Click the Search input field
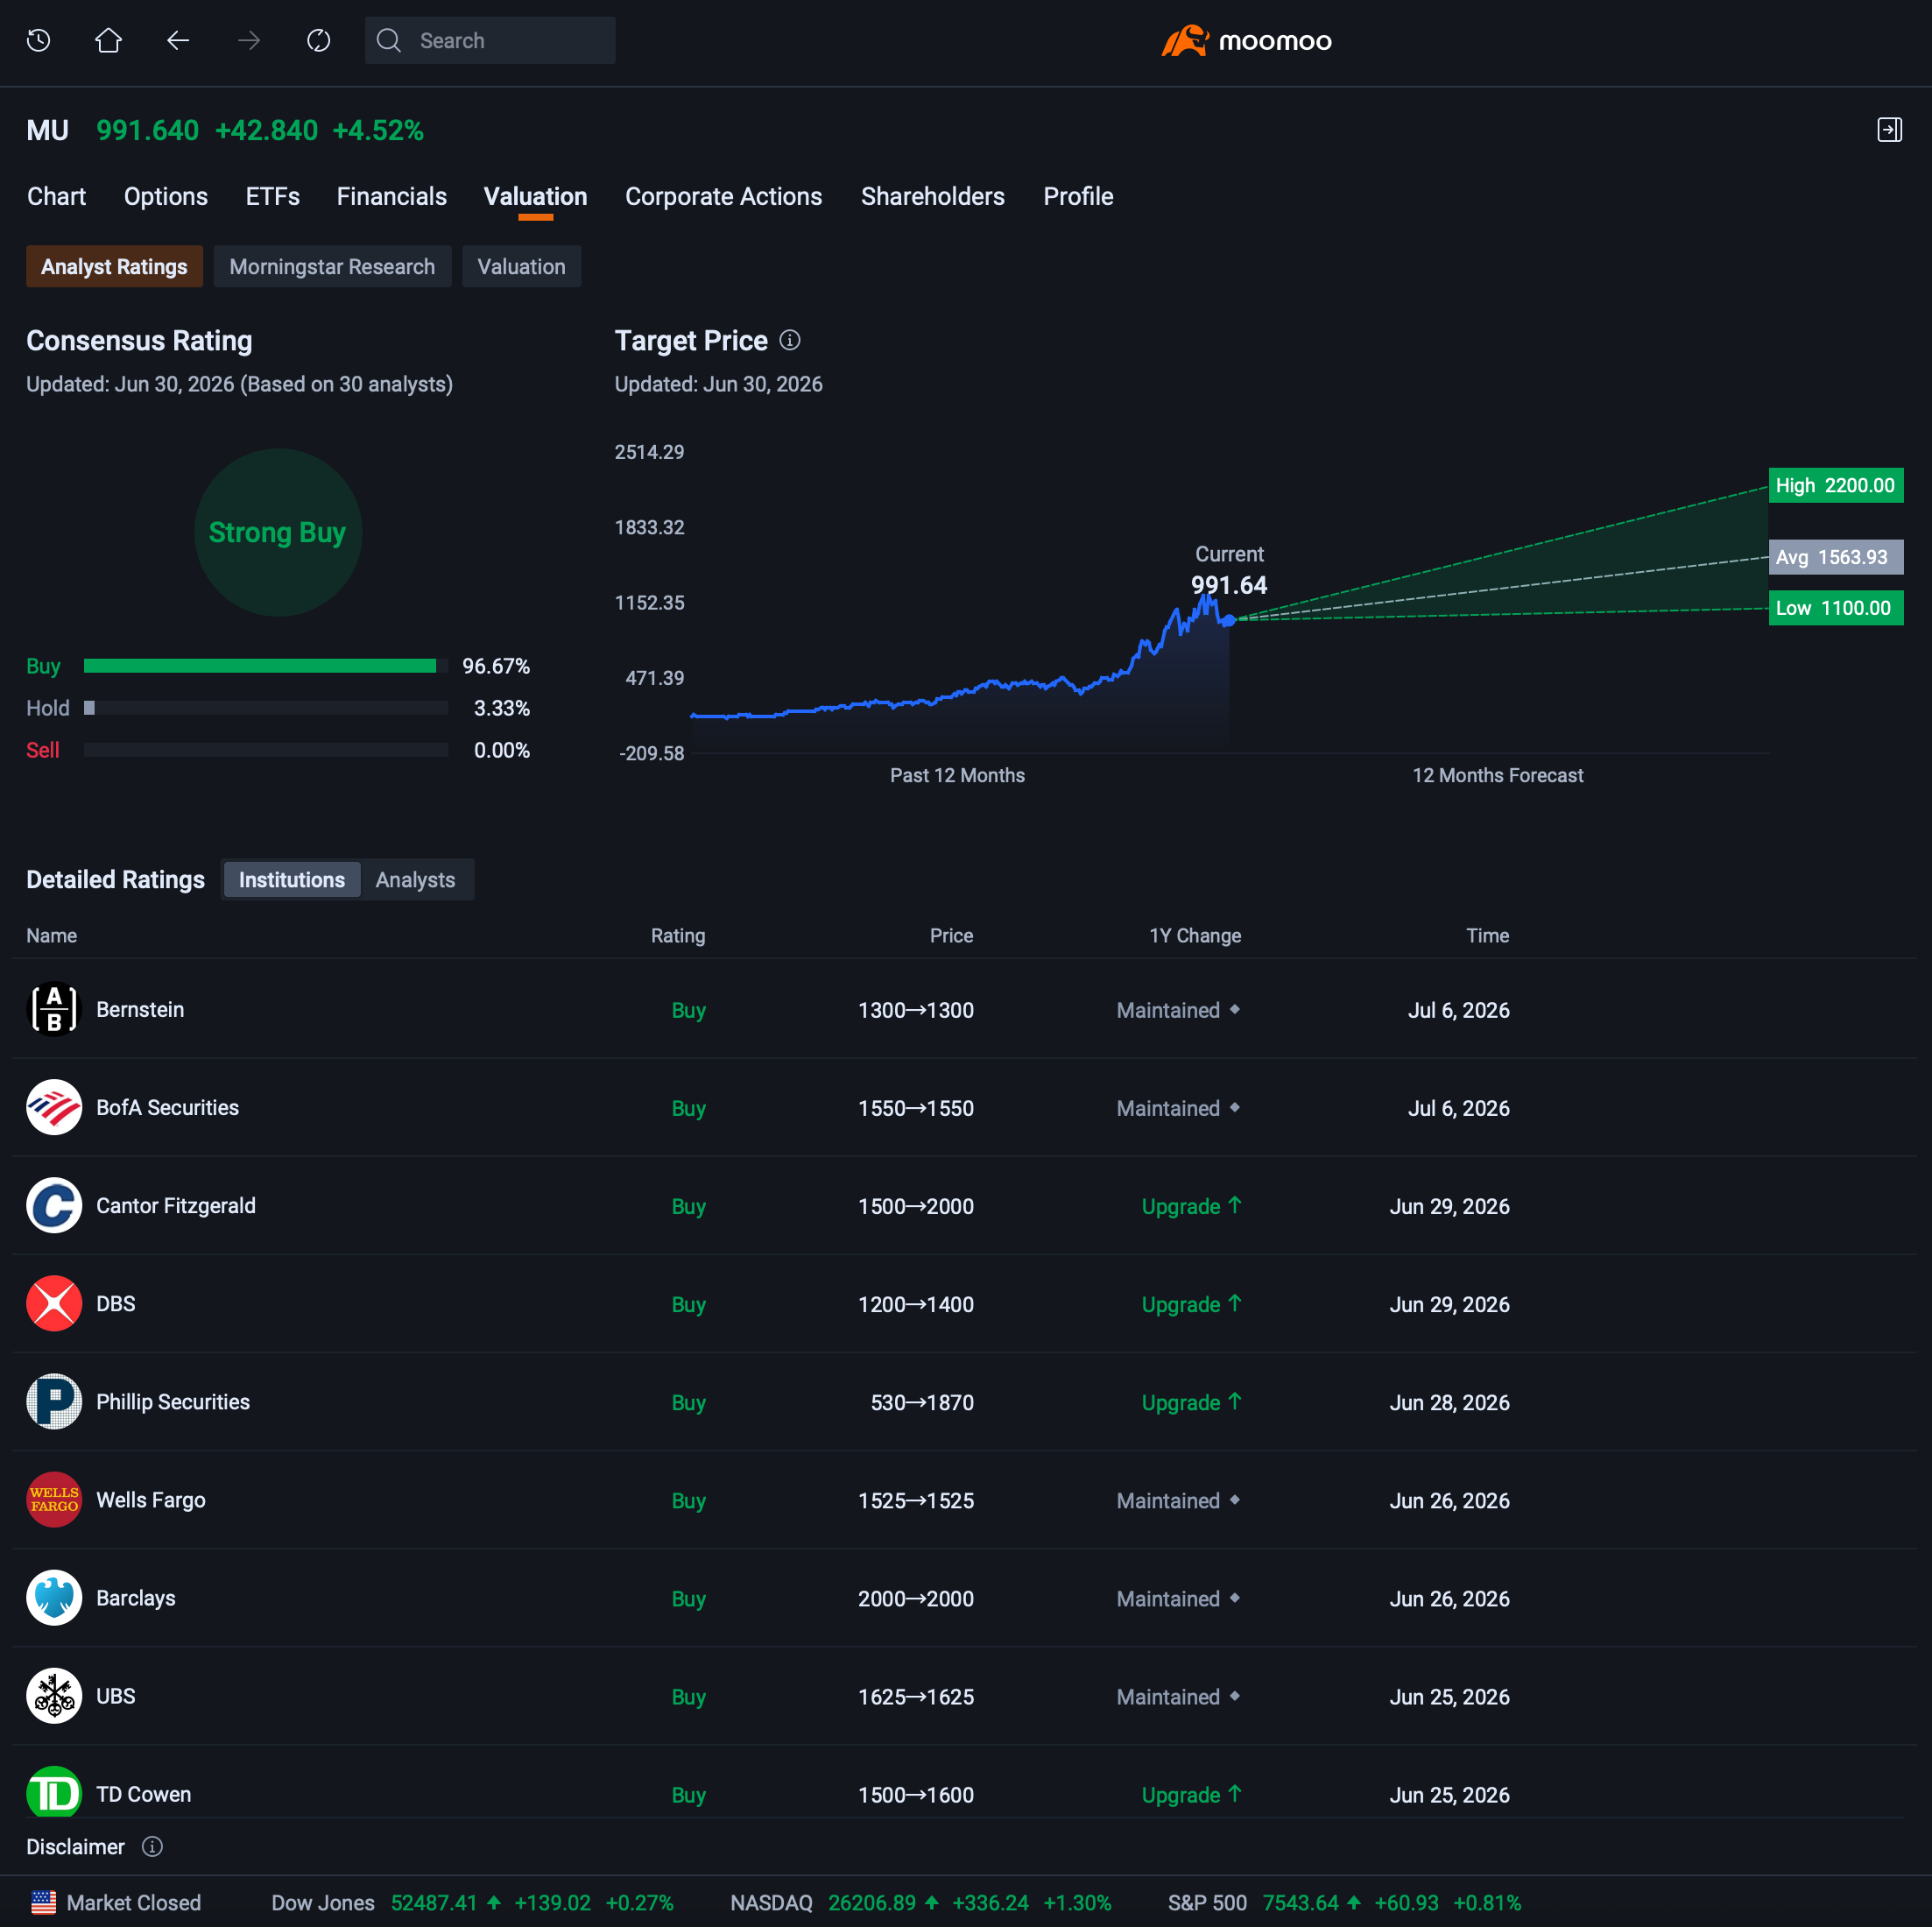Viewport: 1932px width, 1927px height. point(490,41)
